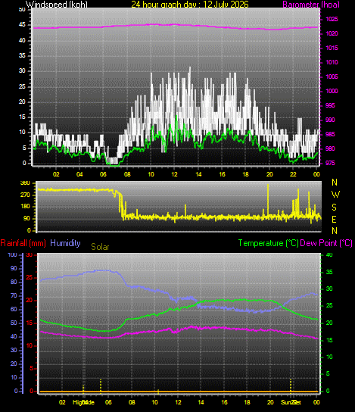
Task: Click the 975 value on the barometer axis
Action: (330, 163)
